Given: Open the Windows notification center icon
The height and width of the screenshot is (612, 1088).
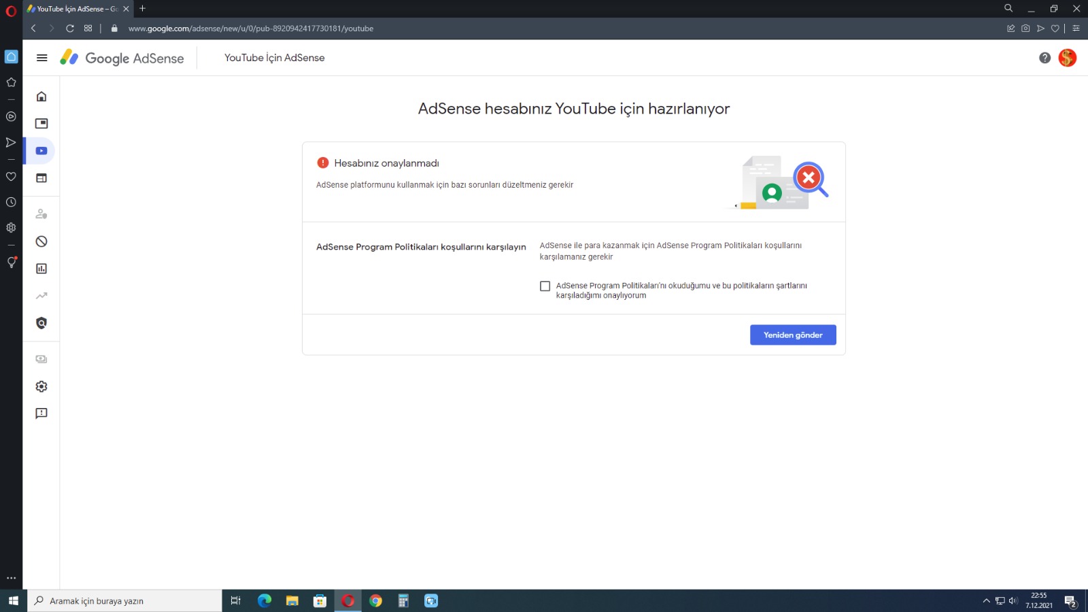Looking at the screenshot, I should pyautogui.click(x=1070, y=601).
